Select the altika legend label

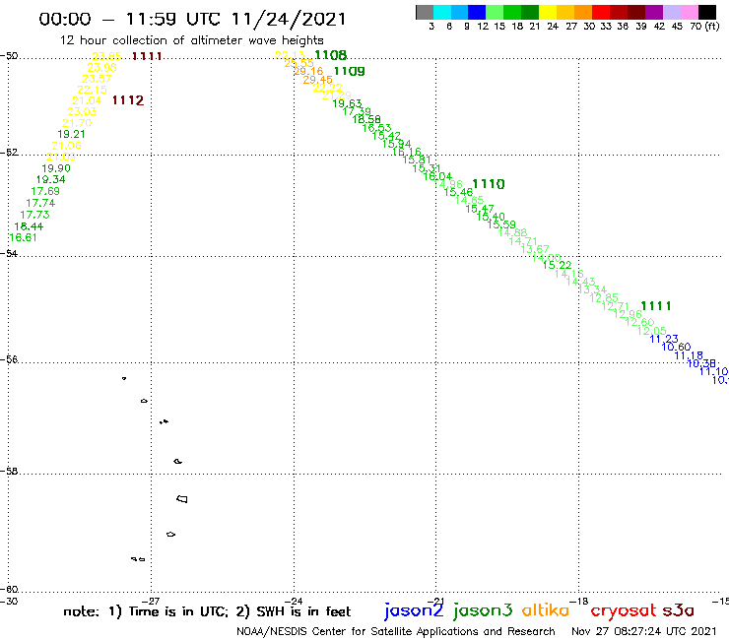[545, 610]
